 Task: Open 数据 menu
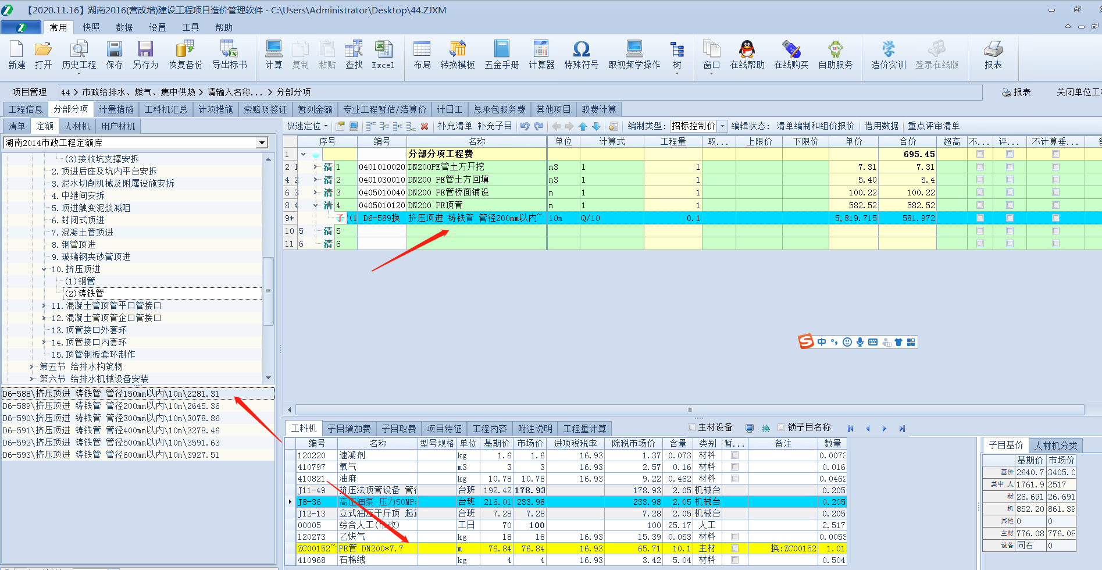click(124, 27)
